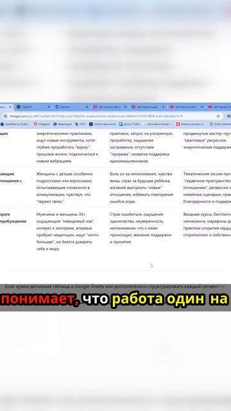Open the Доска | Trello bookmark
Viewport: 231px width, 411px height.
130,124
